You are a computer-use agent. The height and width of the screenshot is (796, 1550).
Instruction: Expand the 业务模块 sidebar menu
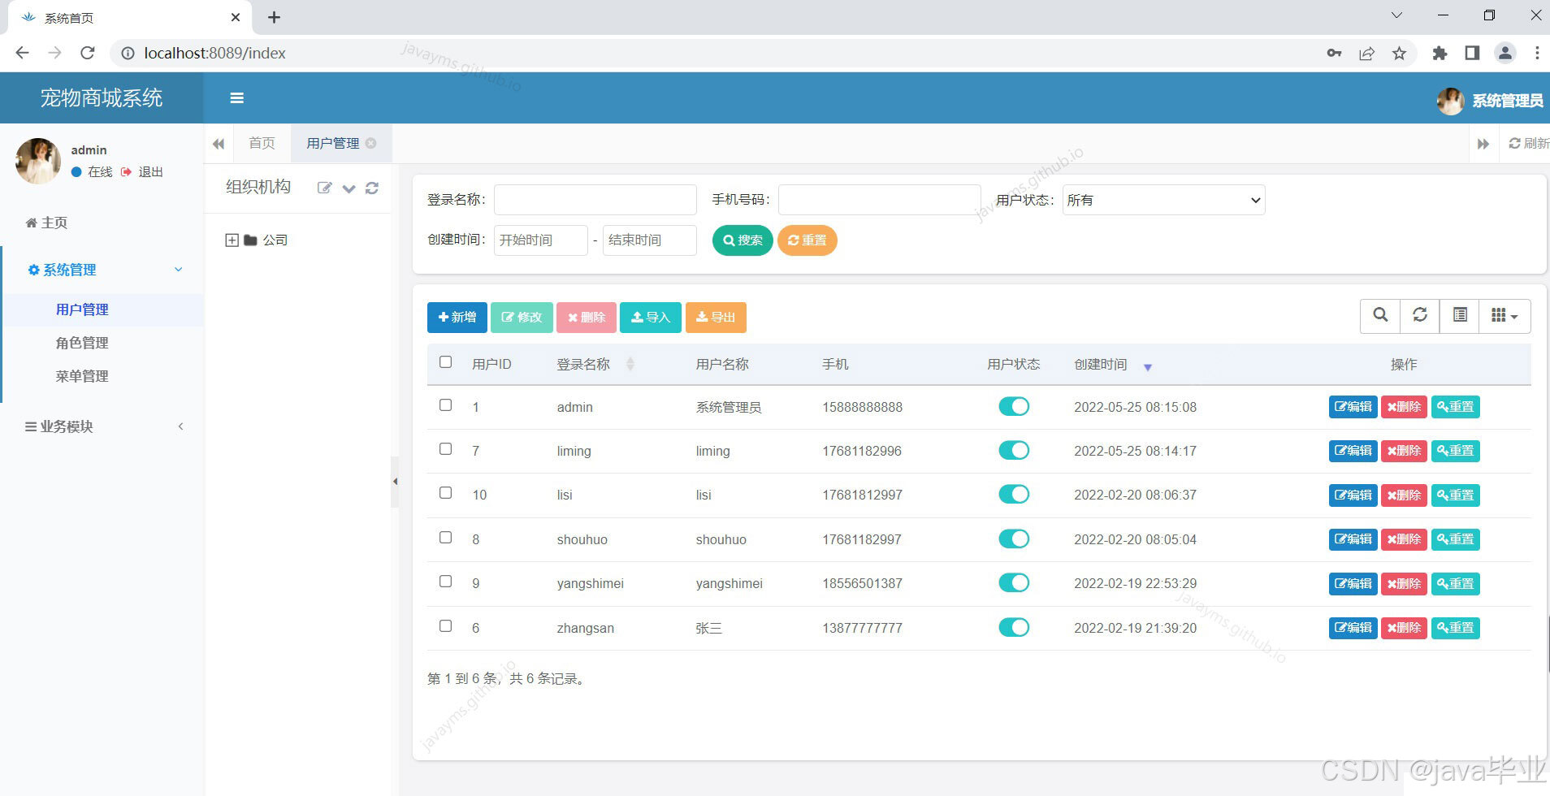pyautogui.click(x=103, y=426)
